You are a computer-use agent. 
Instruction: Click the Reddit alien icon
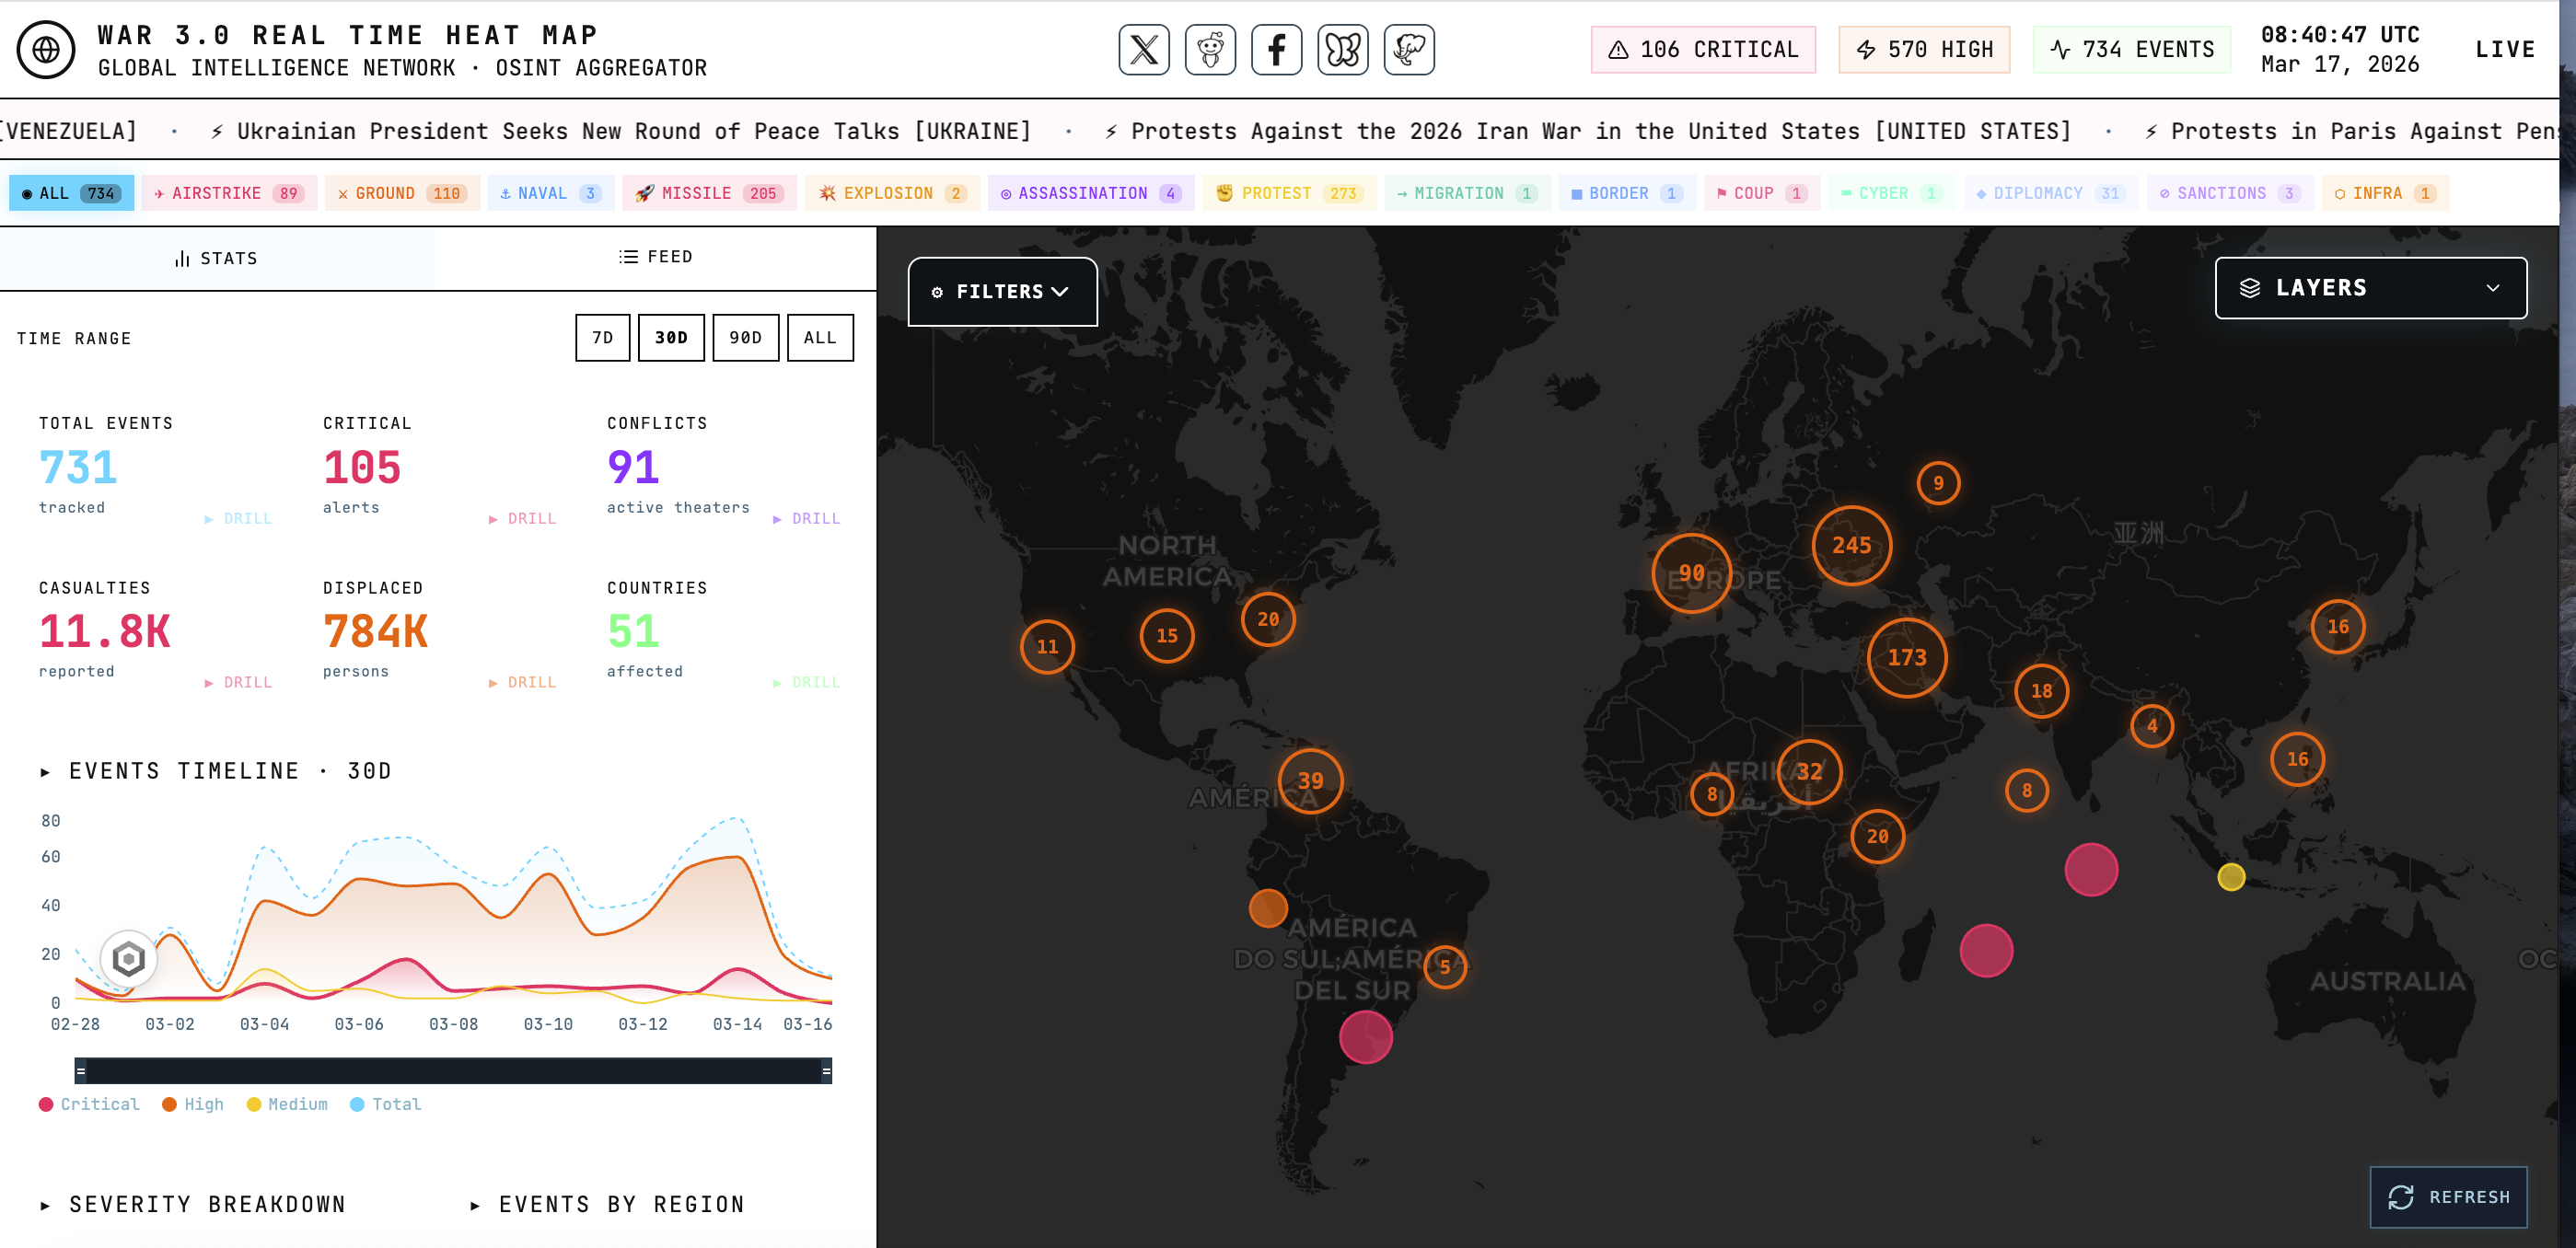click(1210, 49)
